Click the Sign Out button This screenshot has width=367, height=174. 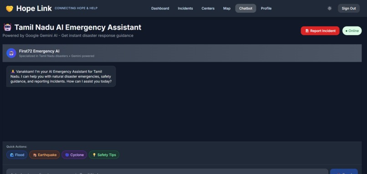pyautogui.click(x=348, y=9)
